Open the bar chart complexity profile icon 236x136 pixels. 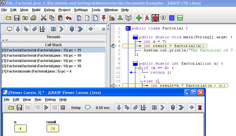tap(112, 18)
